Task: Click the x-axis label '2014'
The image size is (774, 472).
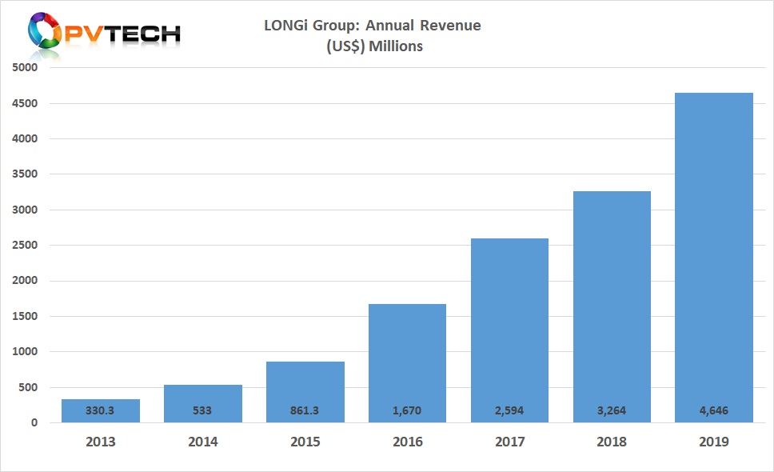Action: pyautogui.click(x=203, y=442)
